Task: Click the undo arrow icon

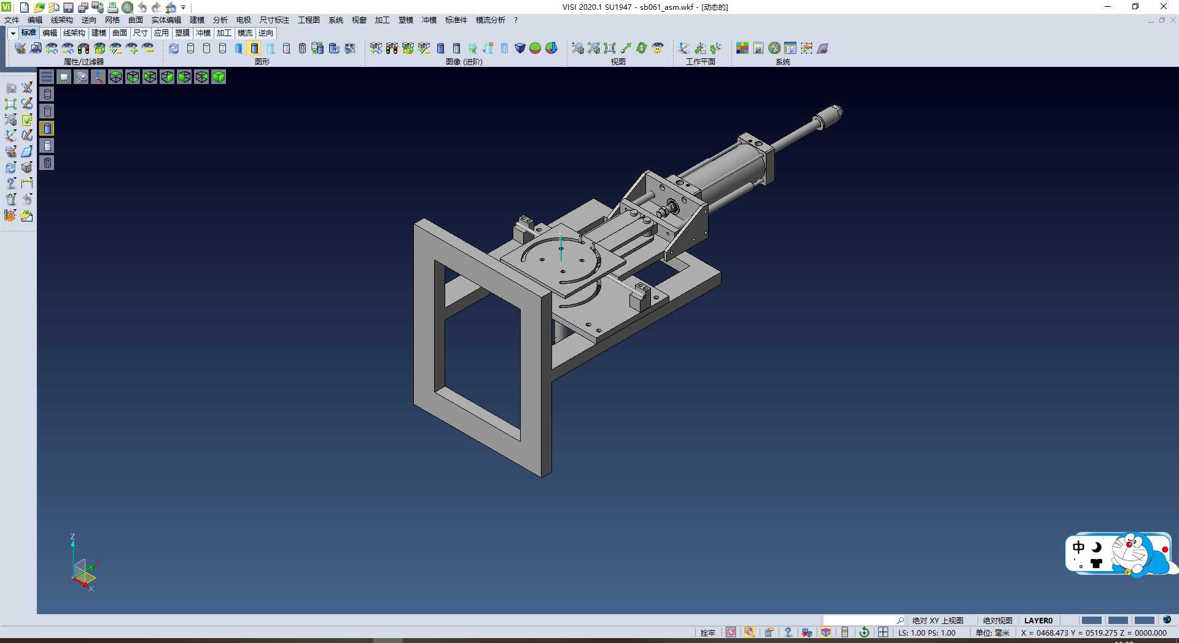Action: click(x=142, y=7)
